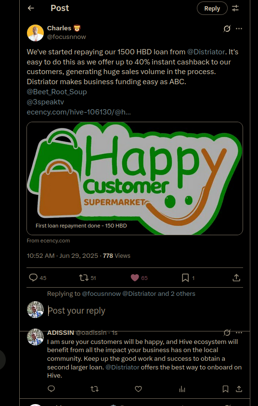Bookmark Charles's post
Image resolution: width=258 pixels, height=406 pixels.
[x=185, y=278]
